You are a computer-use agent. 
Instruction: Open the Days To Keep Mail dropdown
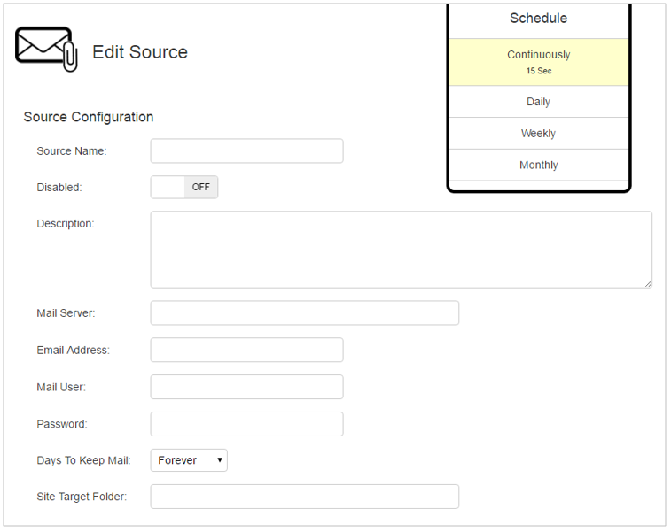pos(189,460)
